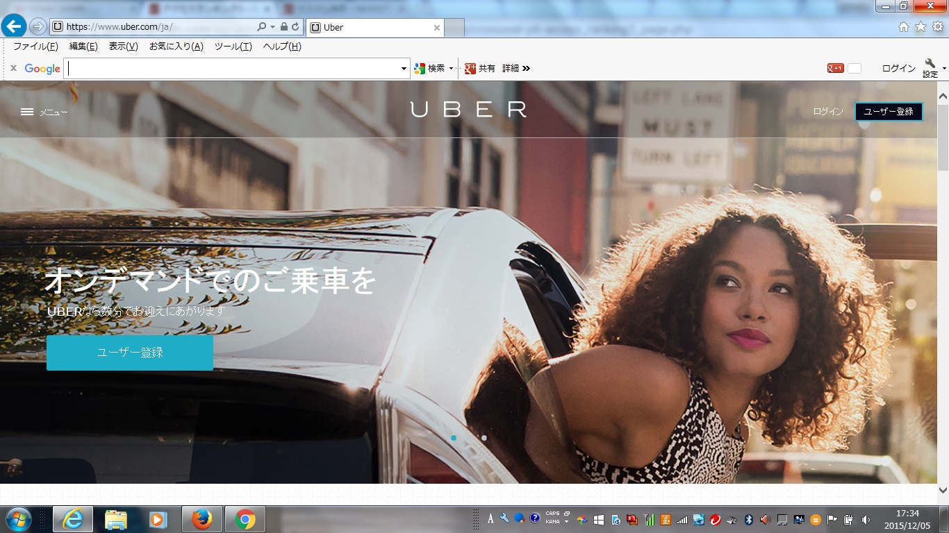The height and width of the screenshot is (533, 949).
Task: Click the teal ユーザー登録 hero button
Action: tap(130, 353)
